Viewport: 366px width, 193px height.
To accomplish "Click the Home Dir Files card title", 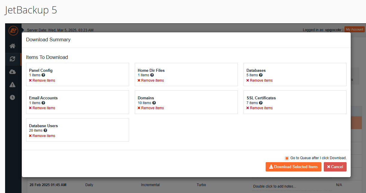I will pos(151,70).
